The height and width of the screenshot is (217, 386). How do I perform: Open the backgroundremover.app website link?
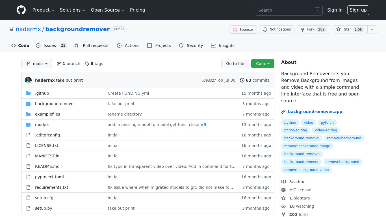[x=315, y=112]
